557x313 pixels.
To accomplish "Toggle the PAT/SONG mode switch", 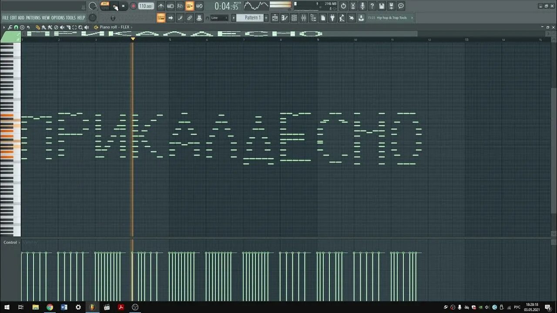I will [105, 6].
